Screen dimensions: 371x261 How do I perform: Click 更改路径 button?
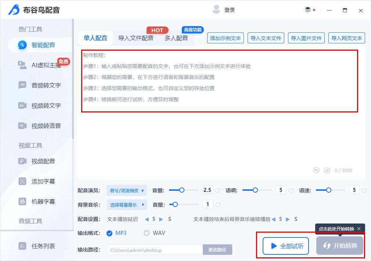pyautogui.click(x=217, y=250)
